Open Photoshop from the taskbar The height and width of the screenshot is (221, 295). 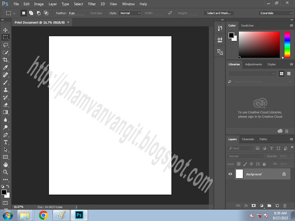click(x=79, y=215)
